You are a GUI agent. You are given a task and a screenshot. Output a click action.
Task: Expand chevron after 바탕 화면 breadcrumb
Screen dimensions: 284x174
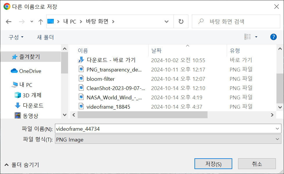click(113, 21)
